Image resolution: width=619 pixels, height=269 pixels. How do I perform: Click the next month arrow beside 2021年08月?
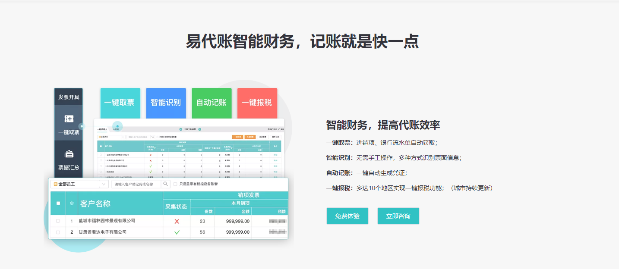[x=199, y=129]
